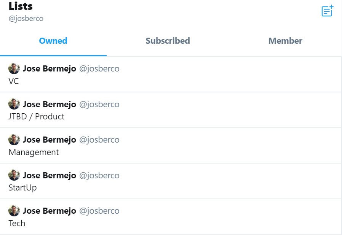Click the create new list icon
The width and height of the screenshot is (342, 235).
[327, 11]
